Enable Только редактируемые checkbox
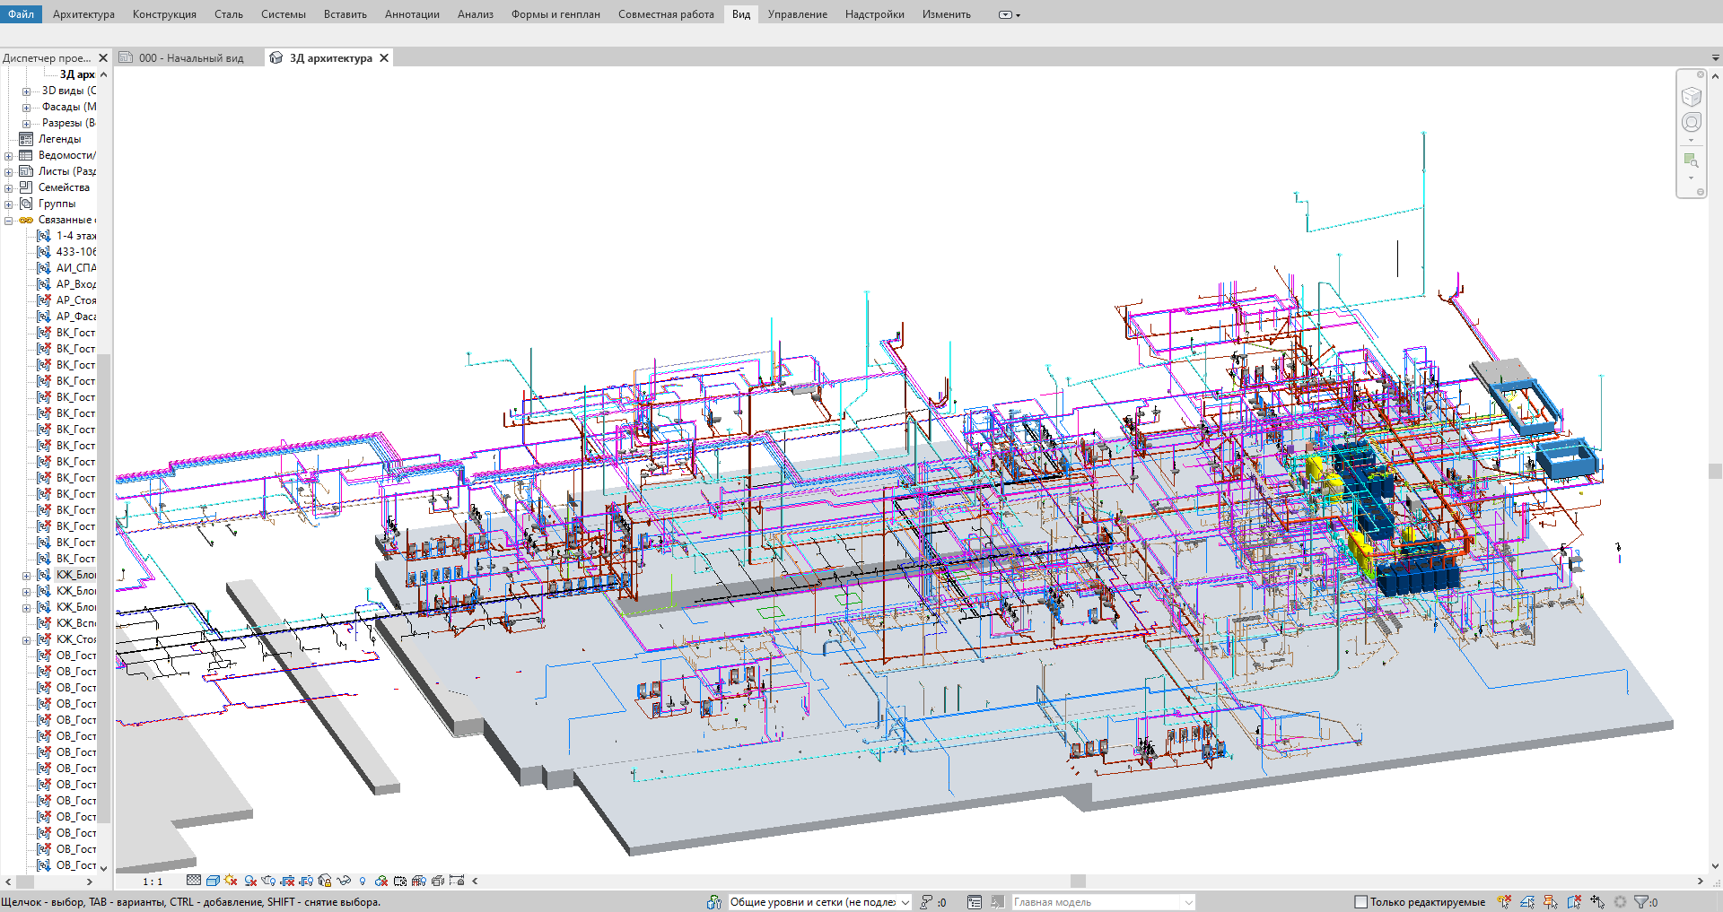1723x912 pixels. click(x=1360, y=902)
